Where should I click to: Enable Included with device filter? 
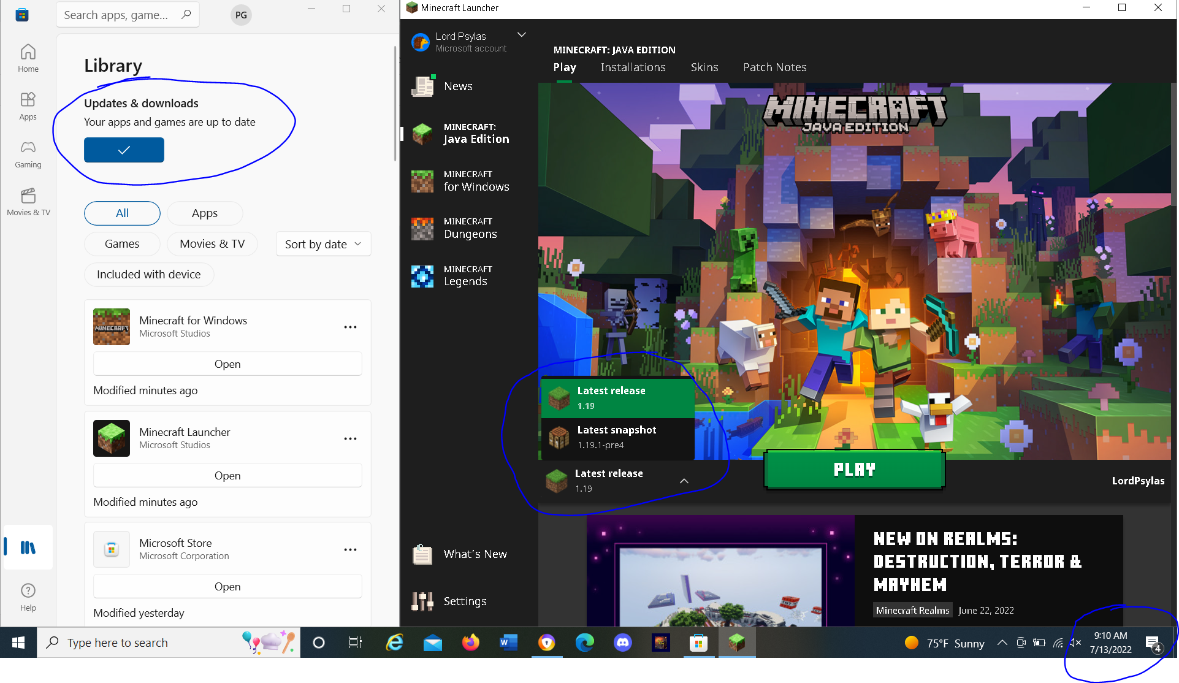point(148,275)
